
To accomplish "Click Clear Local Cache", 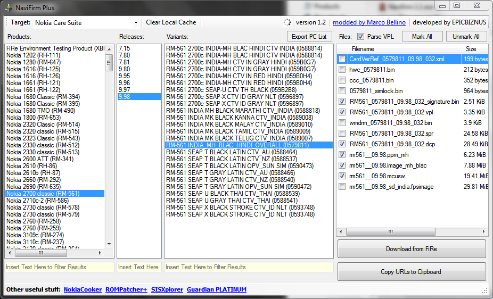I will coord(171,22).
